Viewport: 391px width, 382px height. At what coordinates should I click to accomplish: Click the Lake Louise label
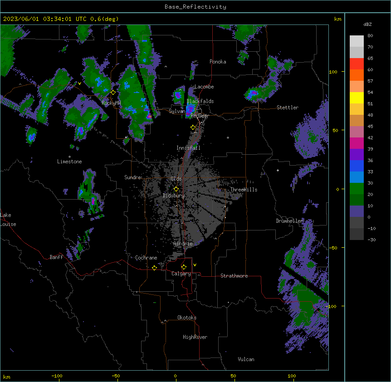click(x=8, y=220)
